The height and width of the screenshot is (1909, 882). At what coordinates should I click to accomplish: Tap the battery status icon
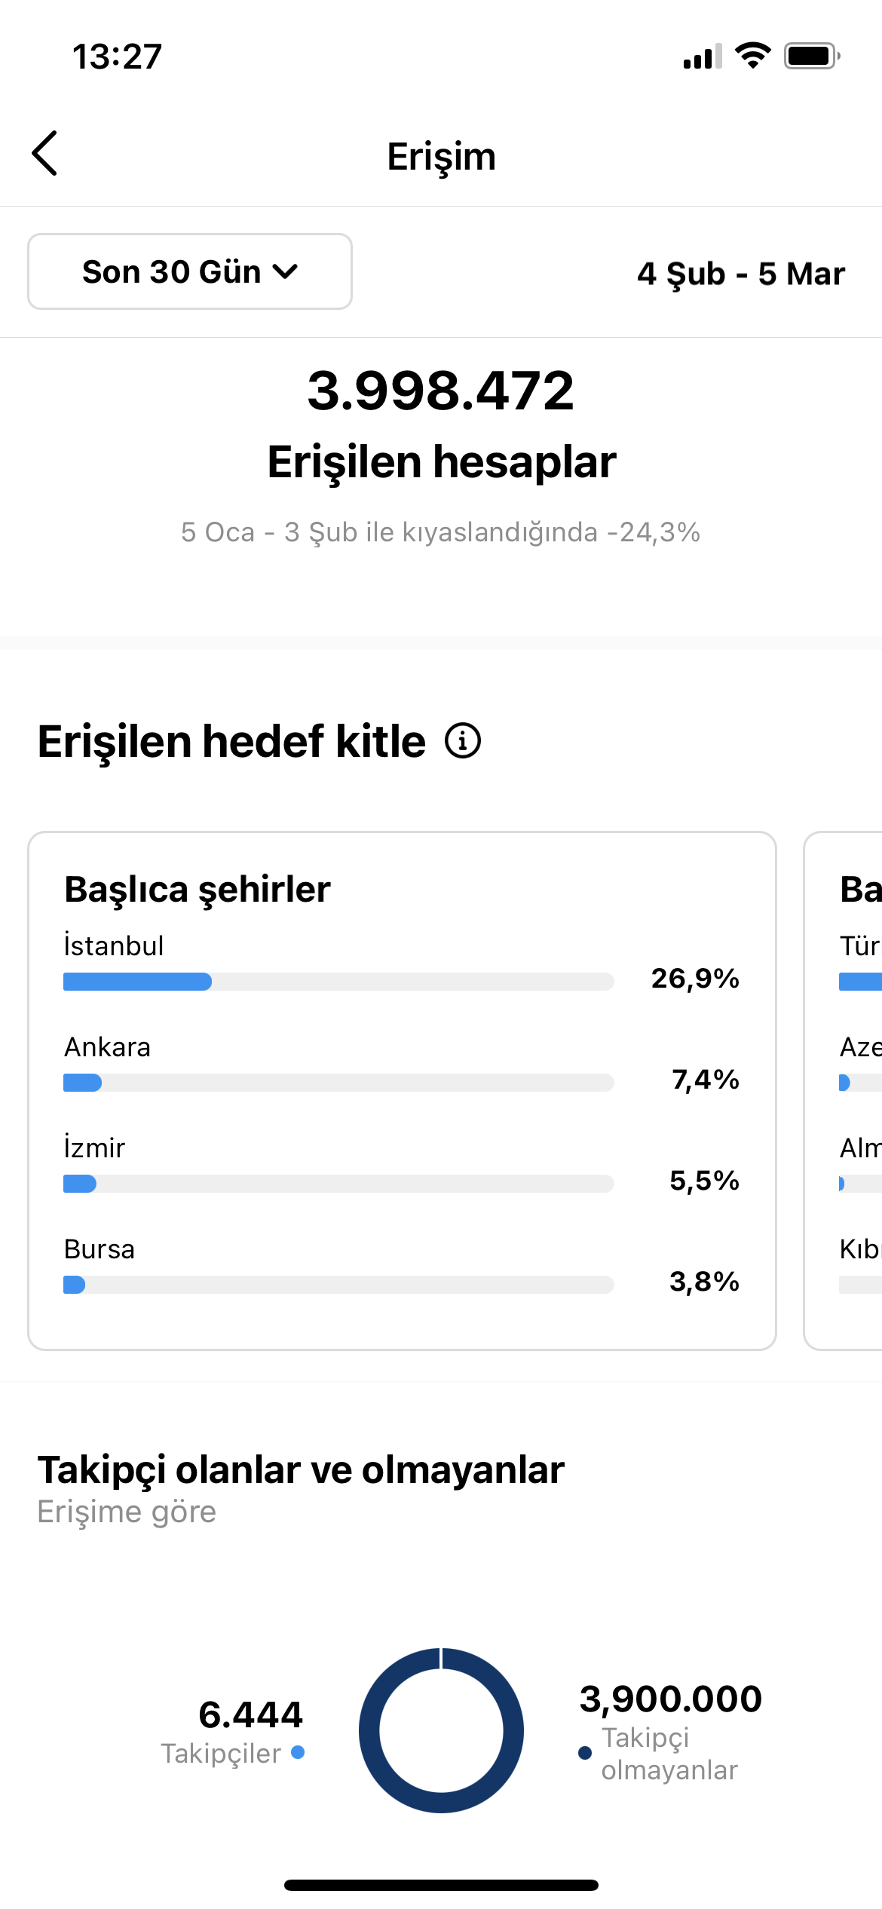pyautogui.click(x=812, y=56)
